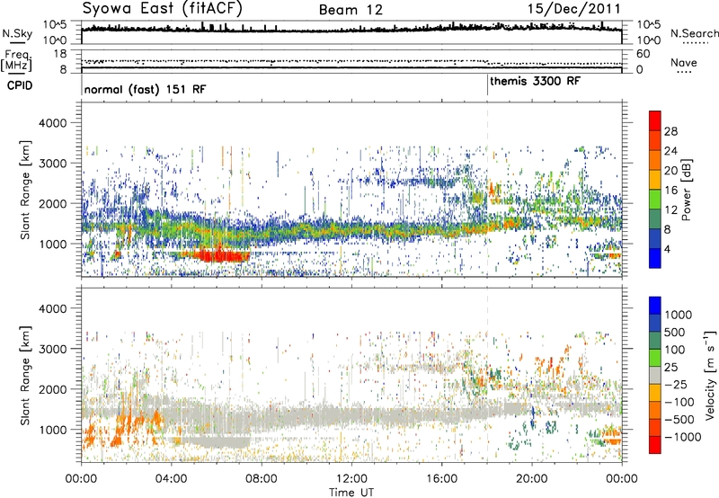
Task: Click the 'Time UT' axis label
Action: pos(351,493)
